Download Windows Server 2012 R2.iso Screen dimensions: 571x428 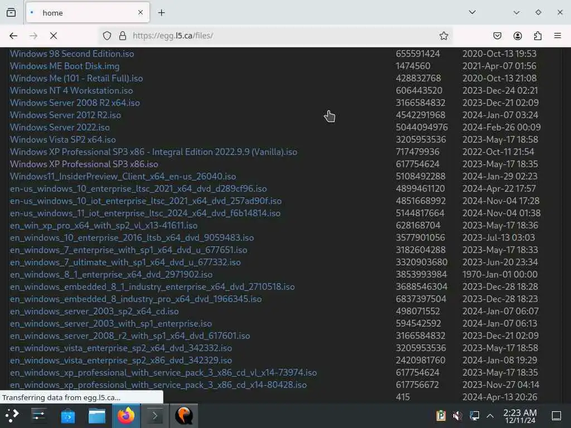[65, 115]
